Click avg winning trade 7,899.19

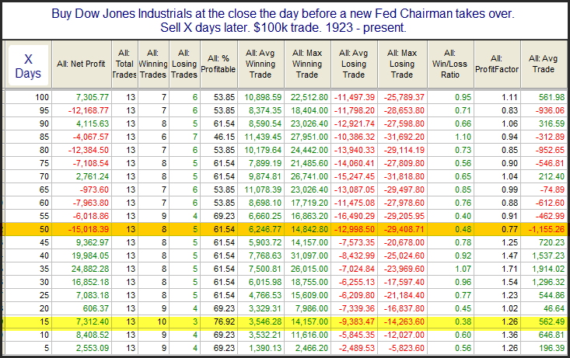265,163
